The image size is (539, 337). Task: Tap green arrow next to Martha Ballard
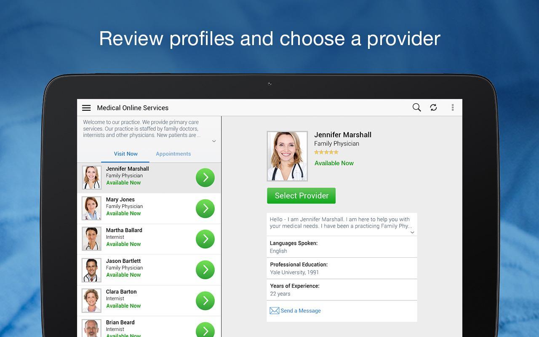pos(205,239)
